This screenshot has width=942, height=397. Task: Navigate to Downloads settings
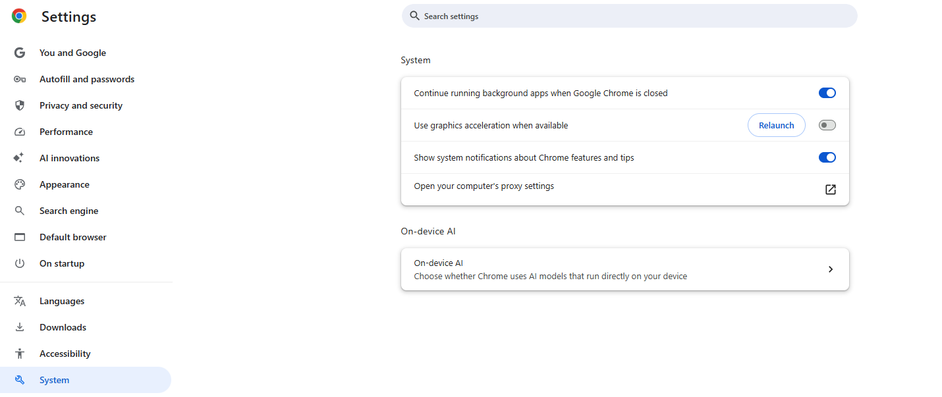(63, 327)
